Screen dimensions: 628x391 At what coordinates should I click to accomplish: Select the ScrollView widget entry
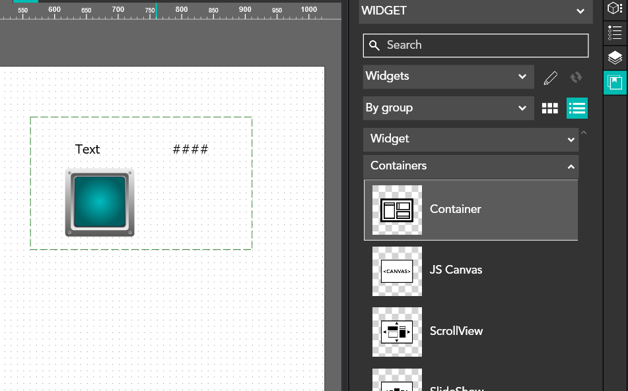point(456,331)
